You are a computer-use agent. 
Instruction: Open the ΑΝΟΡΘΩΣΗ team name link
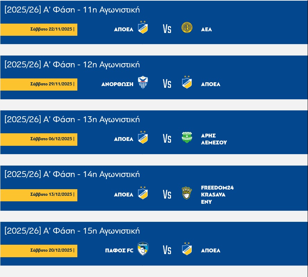(117, 84)
